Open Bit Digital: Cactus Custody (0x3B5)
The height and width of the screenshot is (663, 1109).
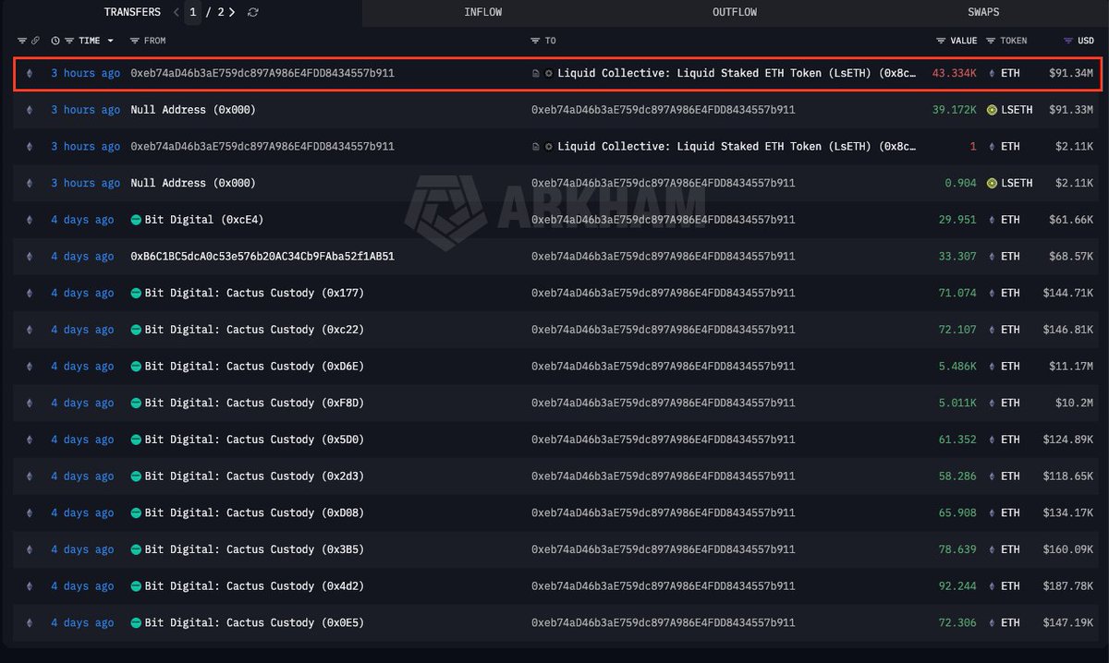coord(254,549)
